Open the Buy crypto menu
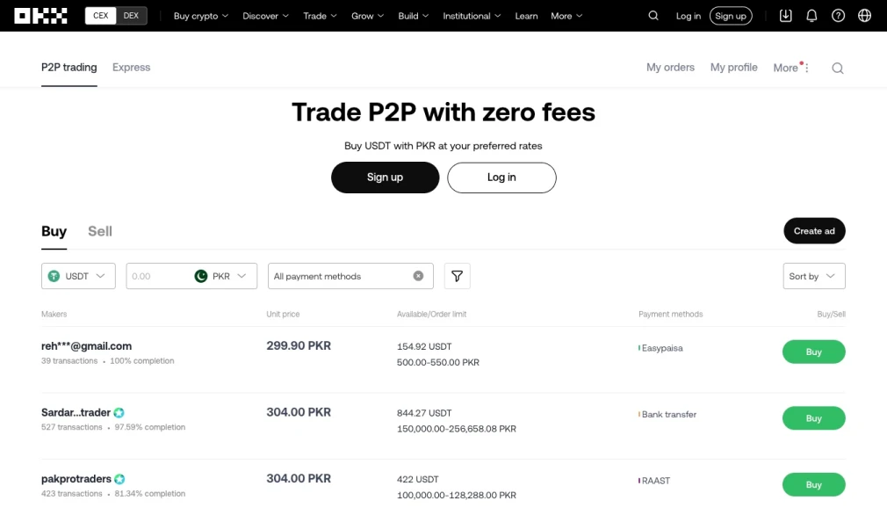This screenshot has width=887, height=522. click(200, 16)
